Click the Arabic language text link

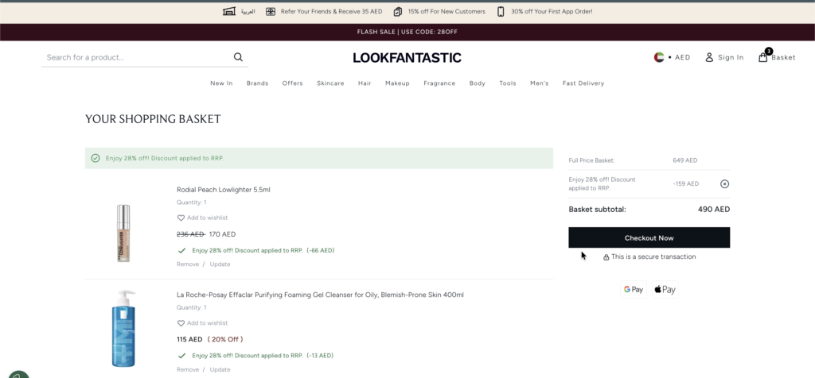248,11
